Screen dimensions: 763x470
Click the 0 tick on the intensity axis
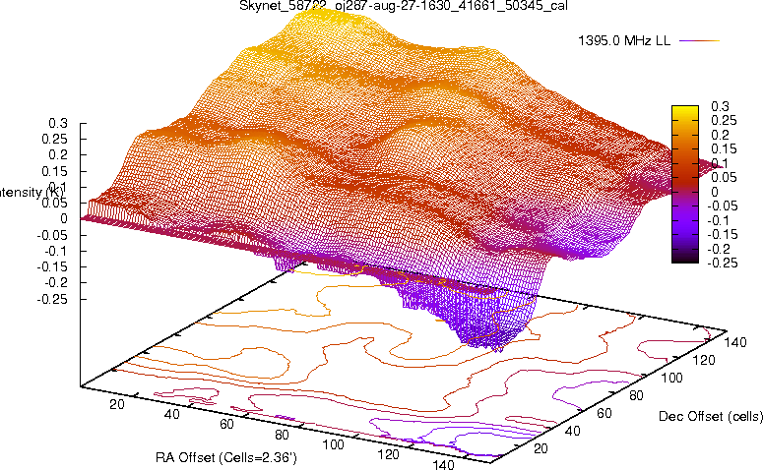coord(64,219)
